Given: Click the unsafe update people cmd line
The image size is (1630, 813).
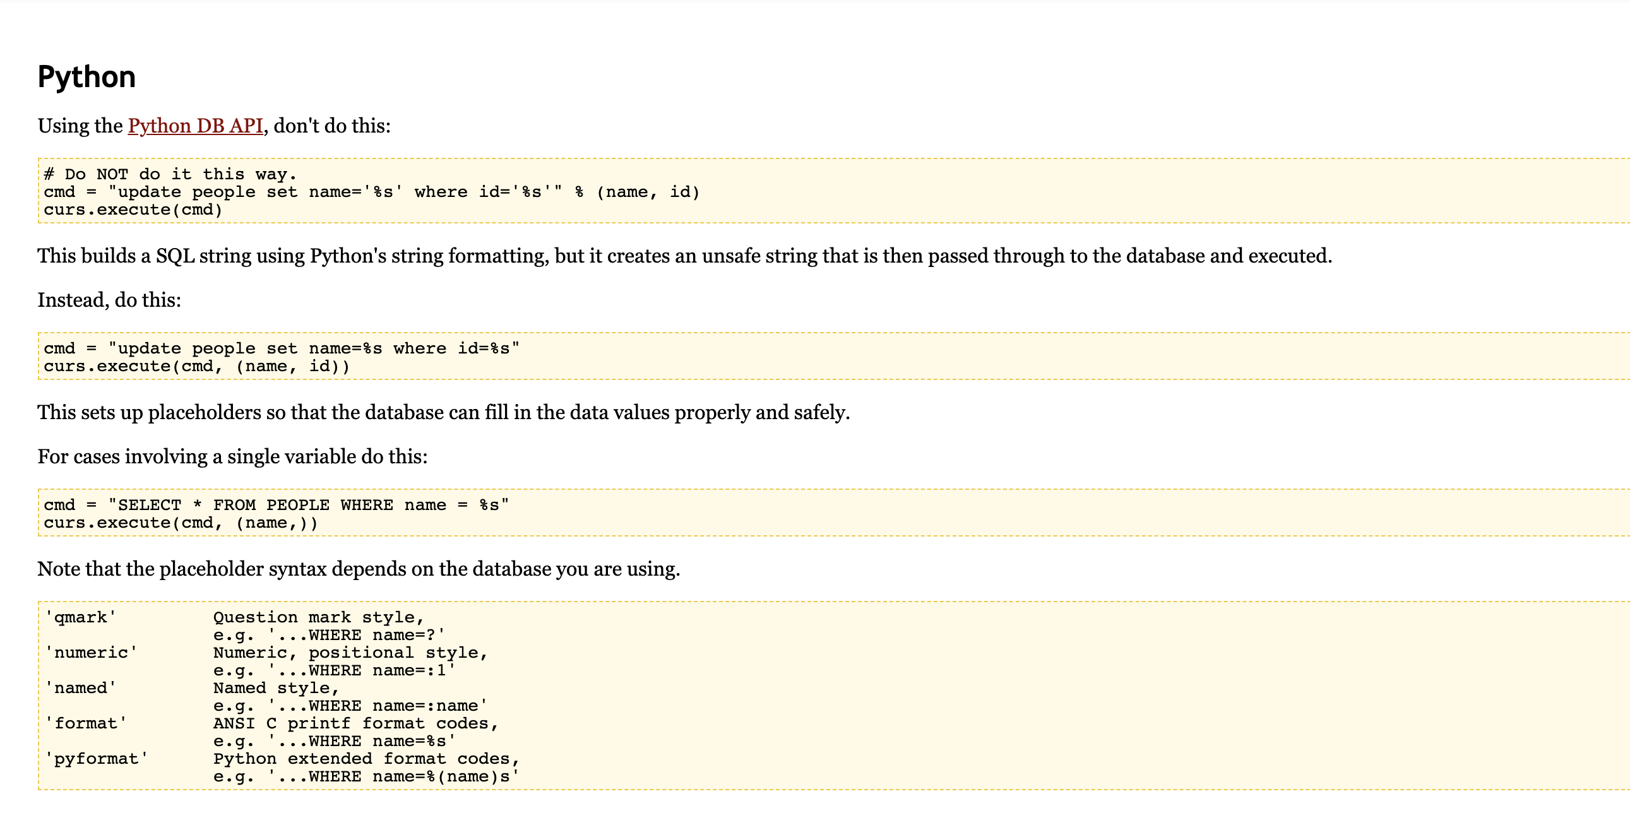Looking at the screenshot, I should pyautogui.click(x=371, y=192).
